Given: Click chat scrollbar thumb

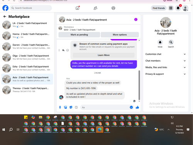Looking at the screenshot, I should click(x=139, y=85).
